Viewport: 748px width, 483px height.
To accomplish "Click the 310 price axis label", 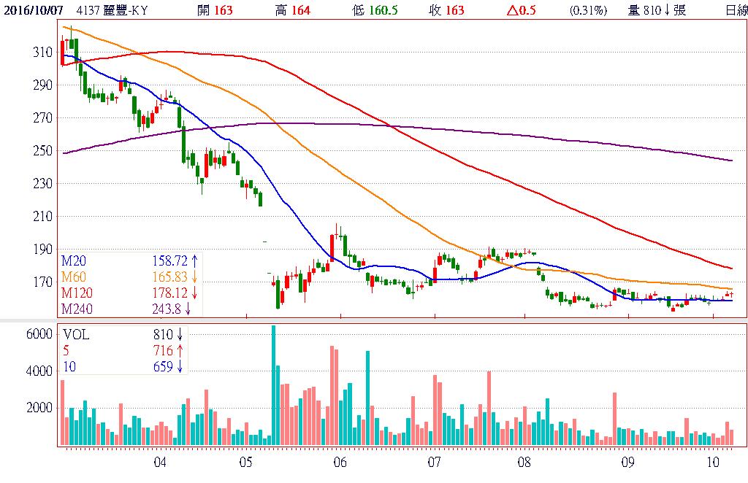I will click(43, 53).
